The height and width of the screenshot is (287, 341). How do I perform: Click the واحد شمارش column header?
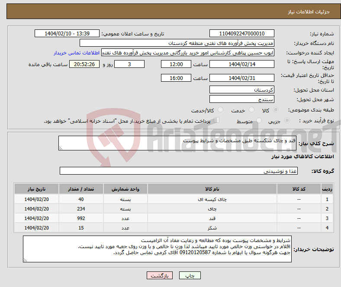[125, 189]
